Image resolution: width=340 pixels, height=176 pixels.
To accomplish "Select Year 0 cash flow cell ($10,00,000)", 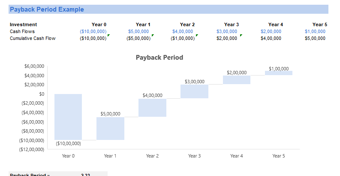I will 93,31.
